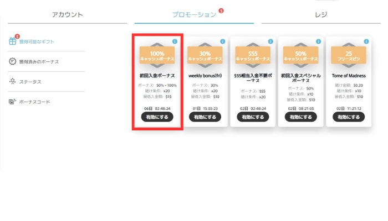Click the $55相当入金不要ボーナス title
This screenshot has height=221, width=388.
click(x=253, y=78)
